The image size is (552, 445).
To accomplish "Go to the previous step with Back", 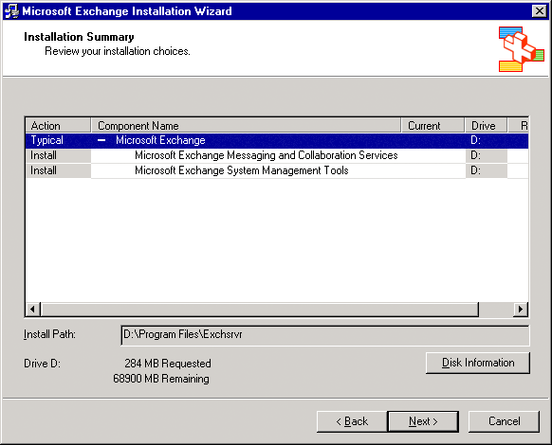I will [x=352, y=421].
